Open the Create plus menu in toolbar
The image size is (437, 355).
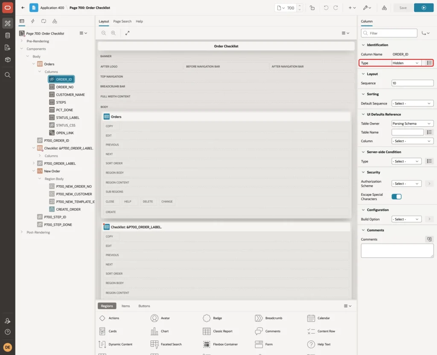[352, 8]
